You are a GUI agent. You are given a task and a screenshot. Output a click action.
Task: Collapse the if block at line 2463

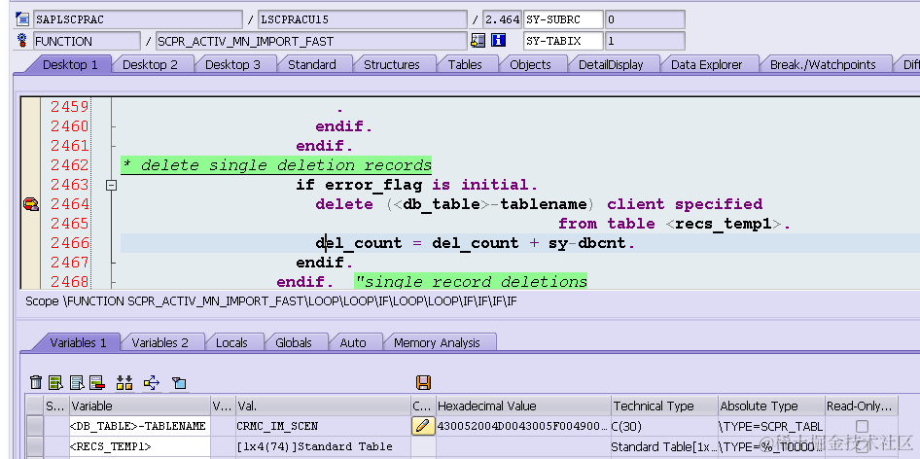pos(112,186)
